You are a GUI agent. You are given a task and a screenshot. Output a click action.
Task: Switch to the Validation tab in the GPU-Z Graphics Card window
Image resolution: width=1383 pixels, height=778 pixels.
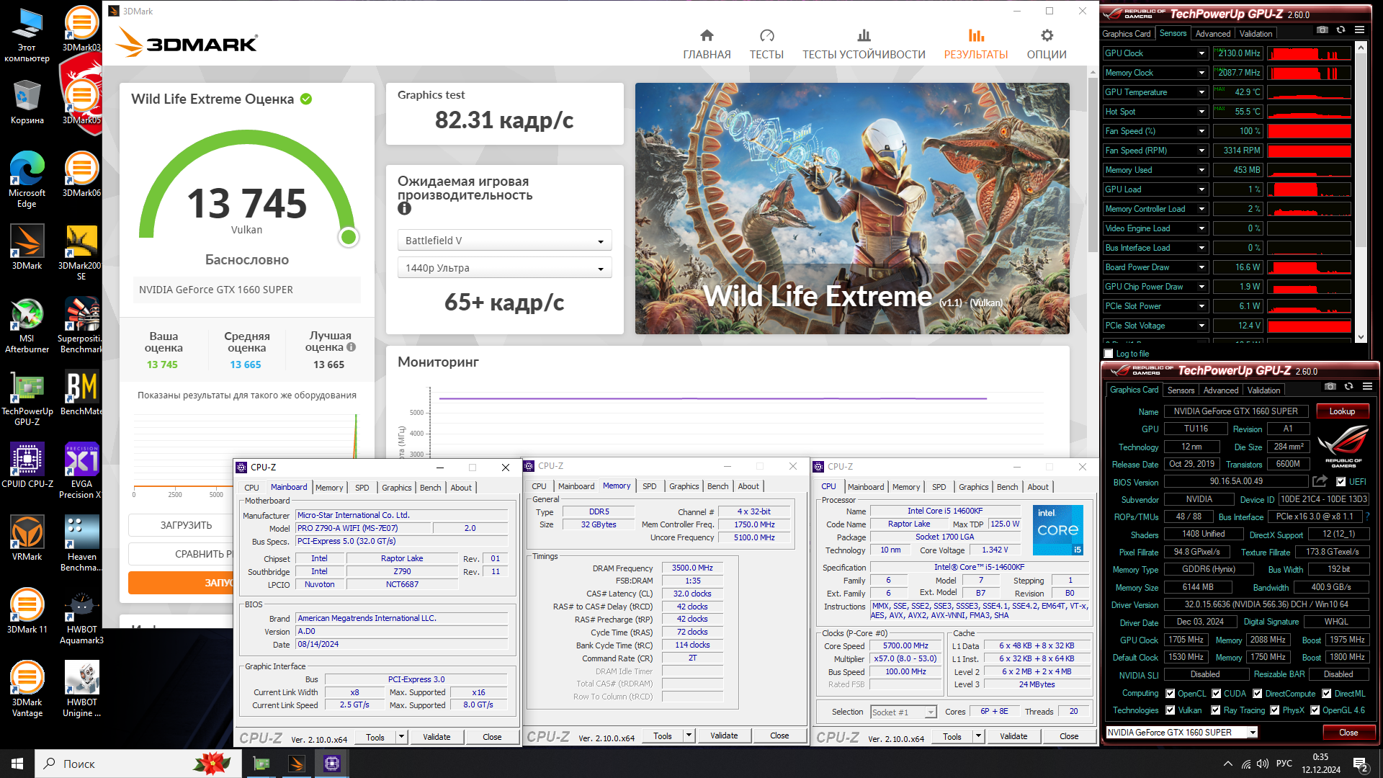click(1263, 390)
